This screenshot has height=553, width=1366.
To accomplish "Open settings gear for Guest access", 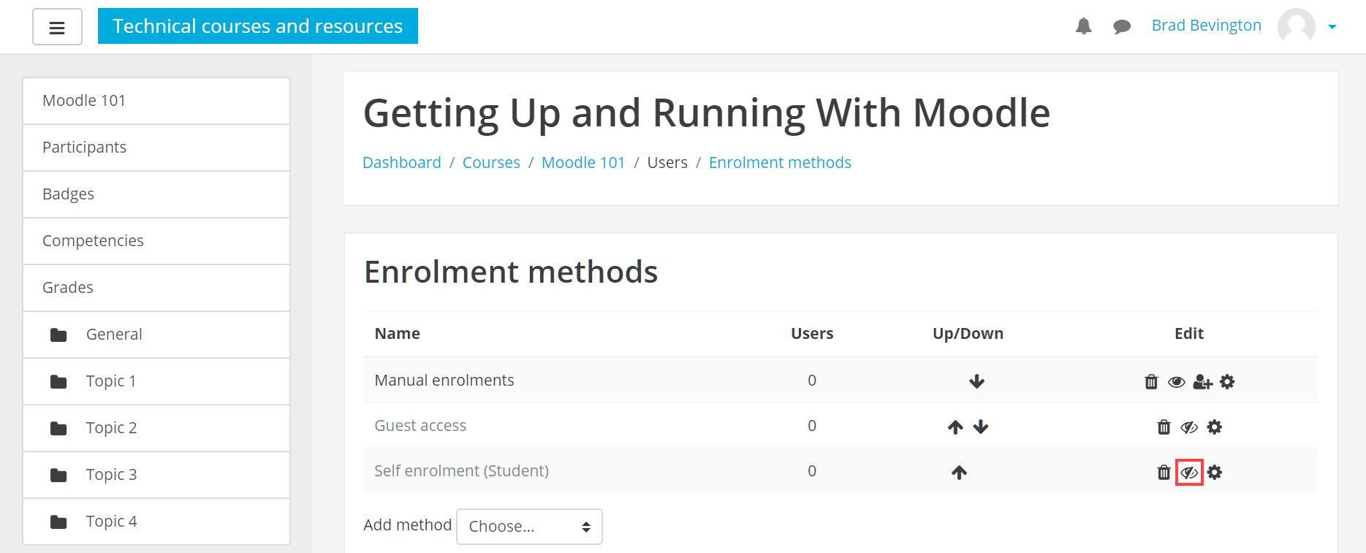I will 1214,427.
